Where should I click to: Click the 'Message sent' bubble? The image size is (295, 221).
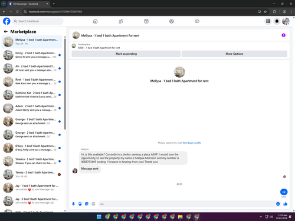(x=90, y=169)
